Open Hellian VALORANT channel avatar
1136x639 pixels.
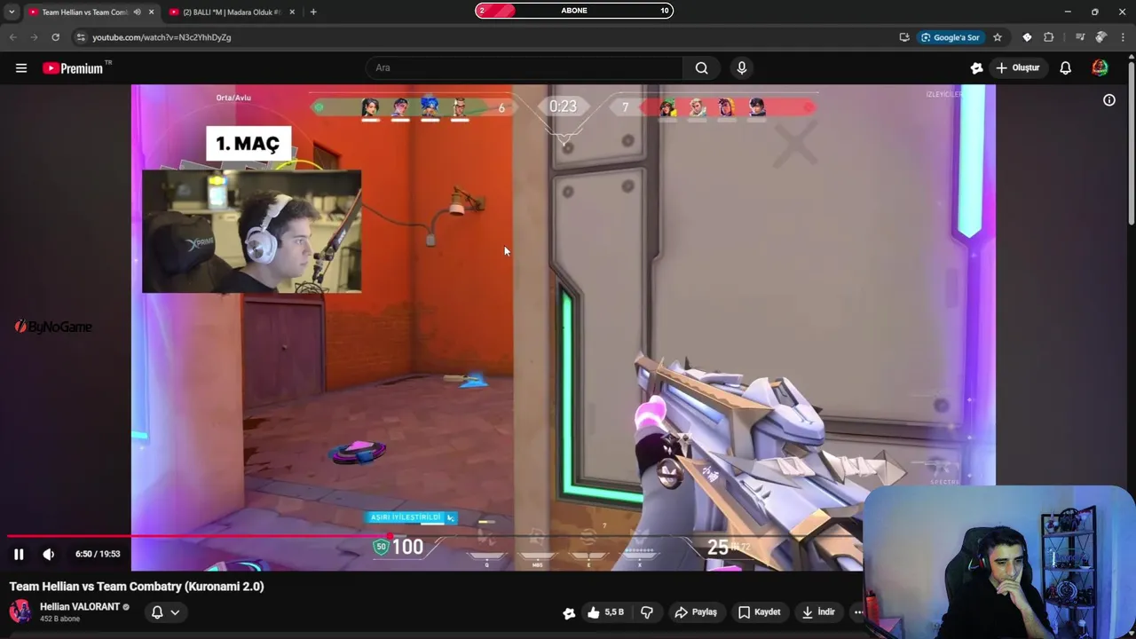[x=20, y=611]
